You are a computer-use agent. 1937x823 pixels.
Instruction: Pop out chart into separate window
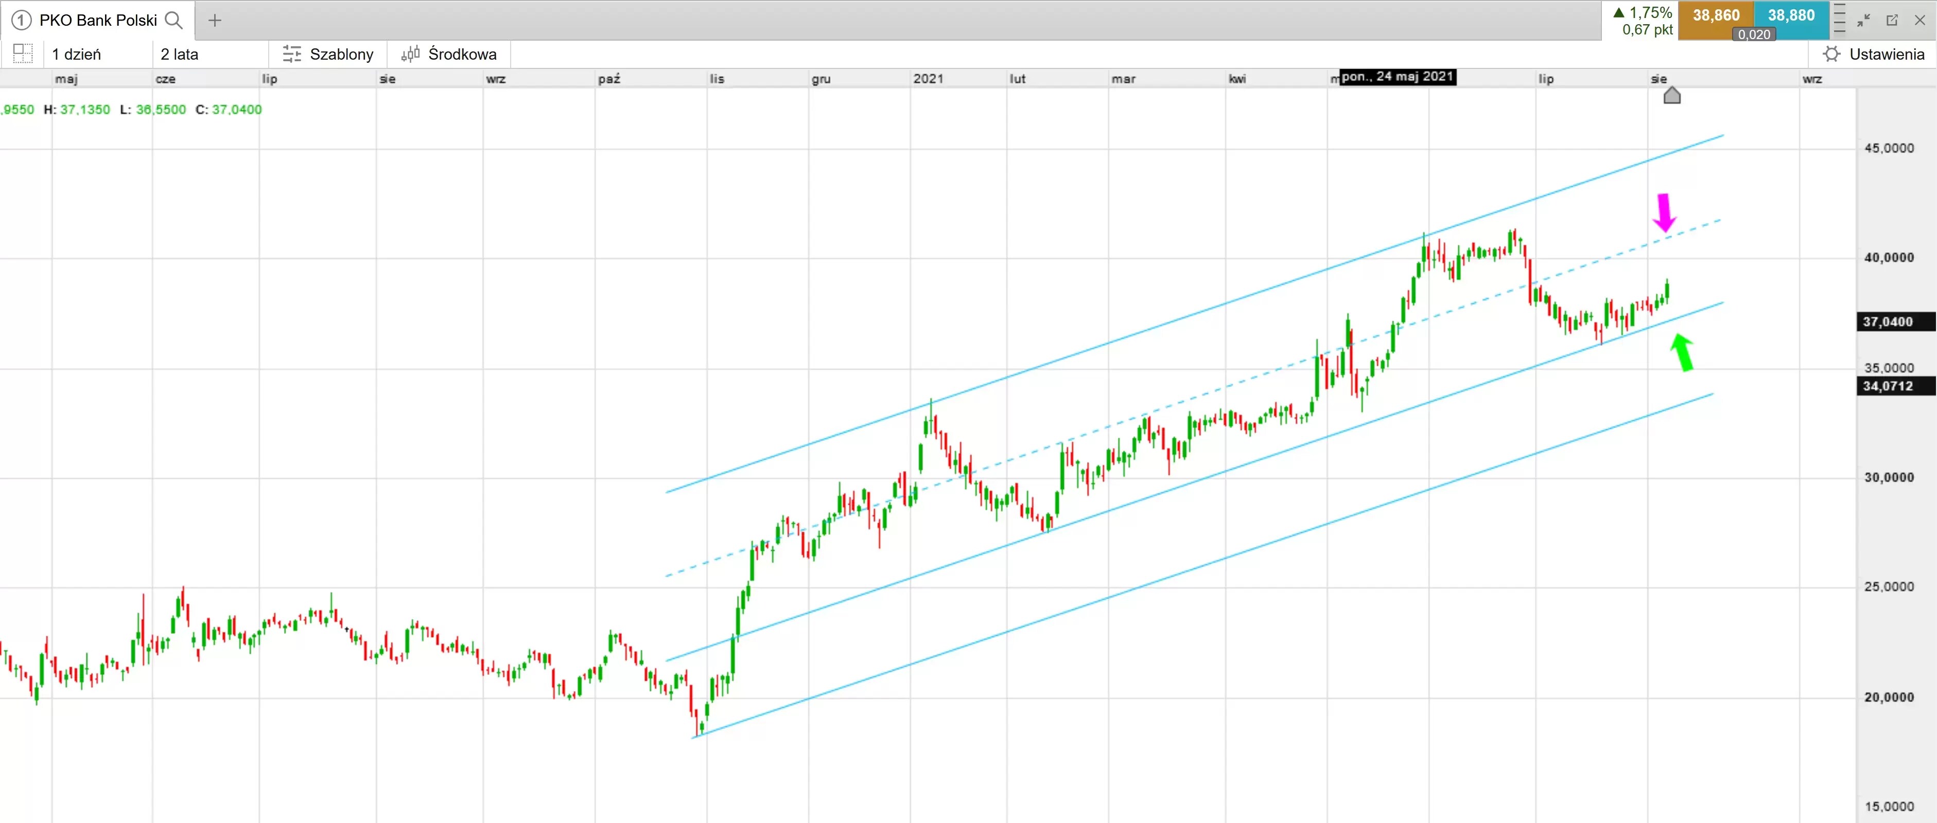pos(1892,20)
